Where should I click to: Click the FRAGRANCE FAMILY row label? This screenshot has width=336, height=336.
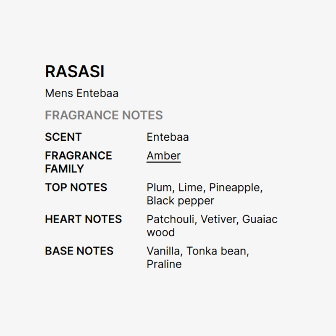point(78,162)
